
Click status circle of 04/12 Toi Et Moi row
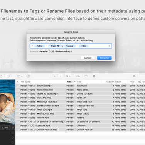(18, 98)
